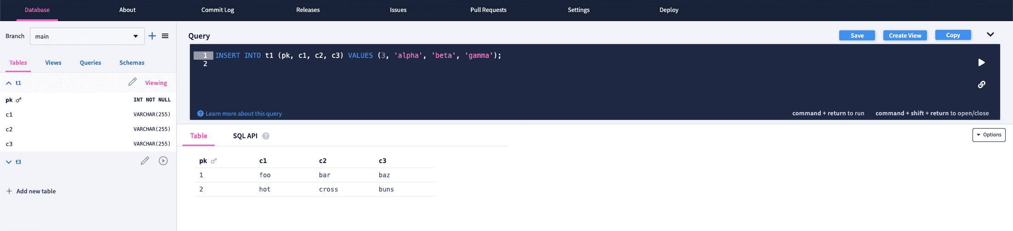Switch to the Commit Log tab
Screen dimensions: 1013x231
[x=217, y=10]
